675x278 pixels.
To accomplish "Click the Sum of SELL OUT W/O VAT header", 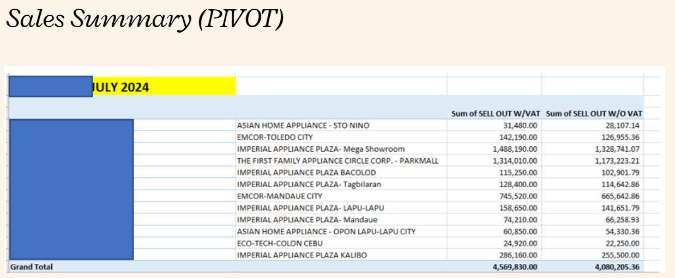I will tap(594, 114).
